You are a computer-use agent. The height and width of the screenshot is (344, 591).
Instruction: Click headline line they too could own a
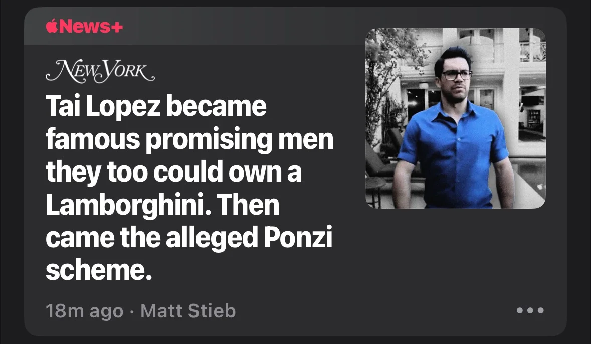[x=173, y=172]
